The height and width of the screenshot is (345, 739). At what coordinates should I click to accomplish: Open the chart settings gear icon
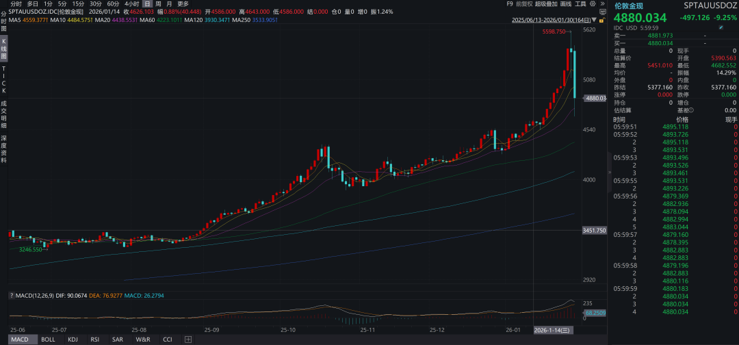pos(592,4)
